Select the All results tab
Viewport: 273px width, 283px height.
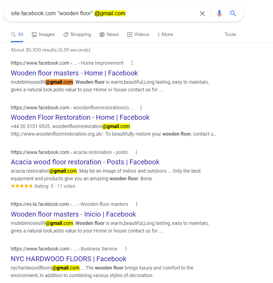(17, 35)
